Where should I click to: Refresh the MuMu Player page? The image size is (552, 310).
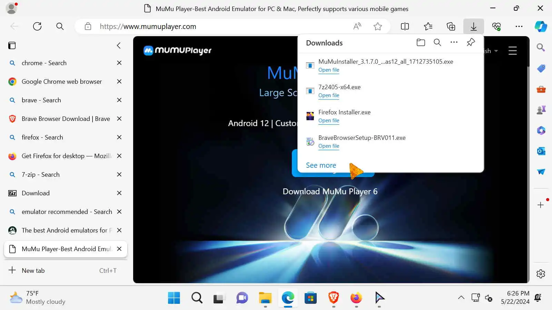click(x=37, y=26)
